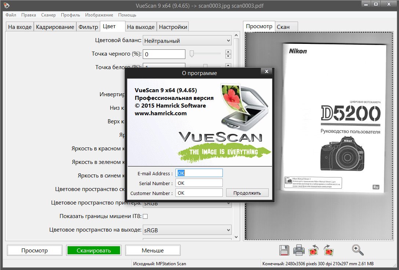Click the 'Исходный: MFStation Scan' status text
This screenshot has width=399, height=270.
click(x=160, y=264)
